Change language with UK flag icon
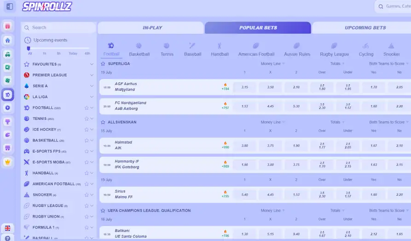Image resolution: width=411 pixels, height=241 pixels. [x=8, y=228]
